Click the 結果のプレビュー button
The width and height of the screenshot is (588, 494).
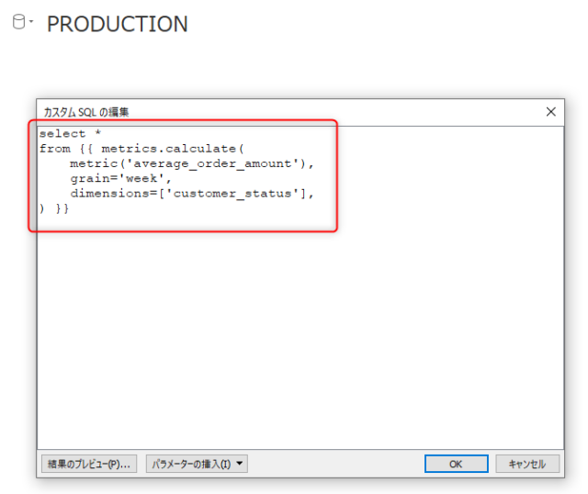click(89, 464)
